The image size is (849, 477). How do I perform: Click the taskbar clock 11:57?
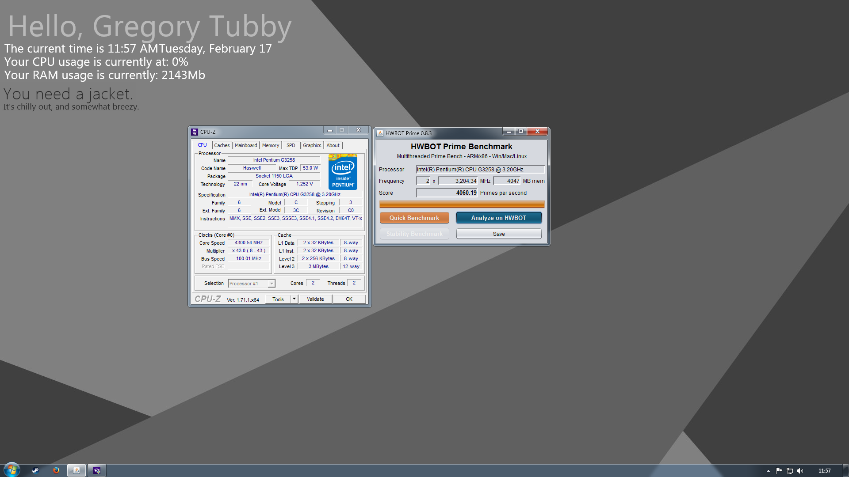(x=824, y=471)
